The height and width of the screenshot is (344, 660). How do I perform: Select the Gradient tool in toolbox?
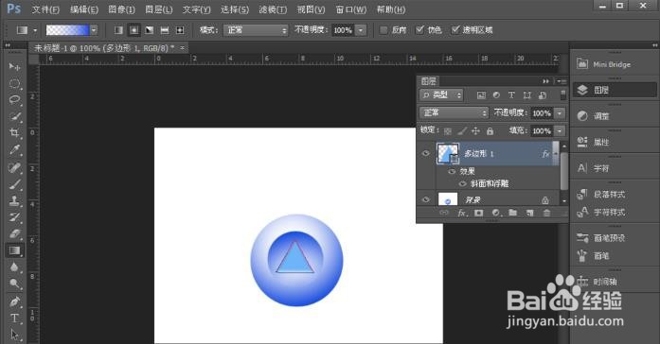(14, 250)
